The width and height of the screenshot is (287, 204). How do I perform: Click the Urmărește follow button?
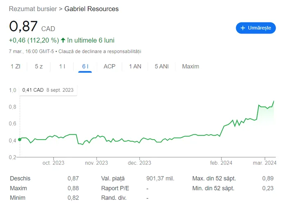256,28
